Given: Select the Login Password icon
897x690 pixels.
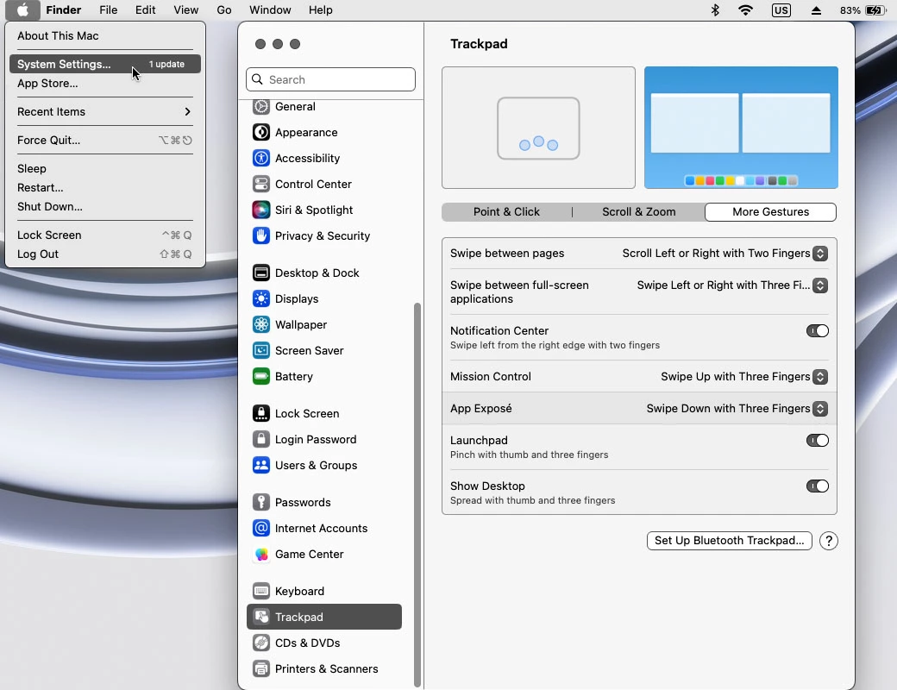Looking at the screenshot, I should tap(260, 439).
